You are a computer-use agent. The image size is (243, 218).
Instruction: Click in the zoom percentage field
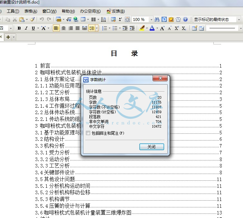(x=140, y=20)
